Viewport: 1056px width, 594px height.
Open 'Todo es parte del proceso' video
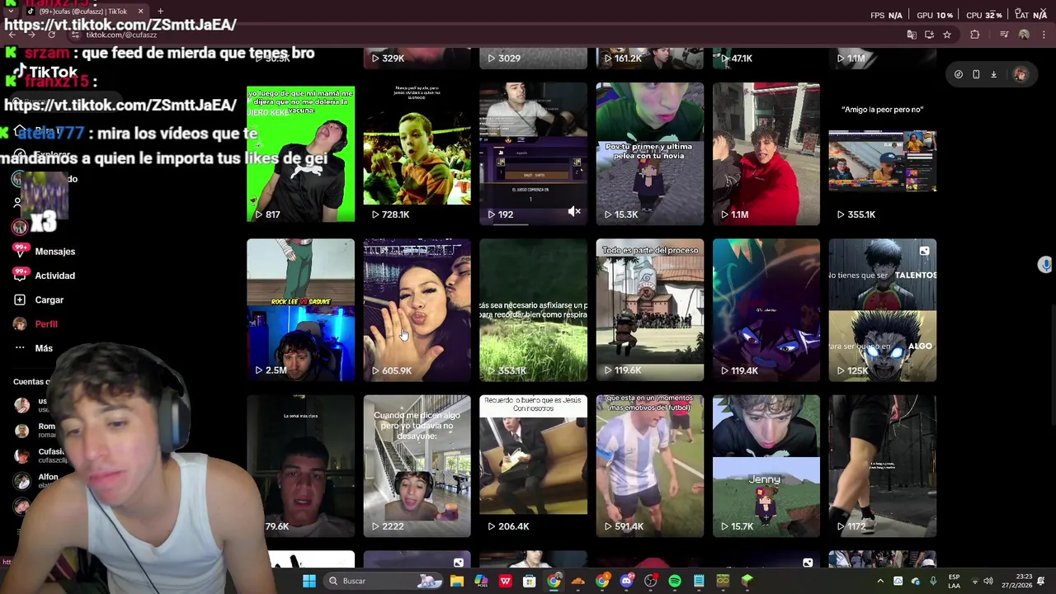coord(649,310)
